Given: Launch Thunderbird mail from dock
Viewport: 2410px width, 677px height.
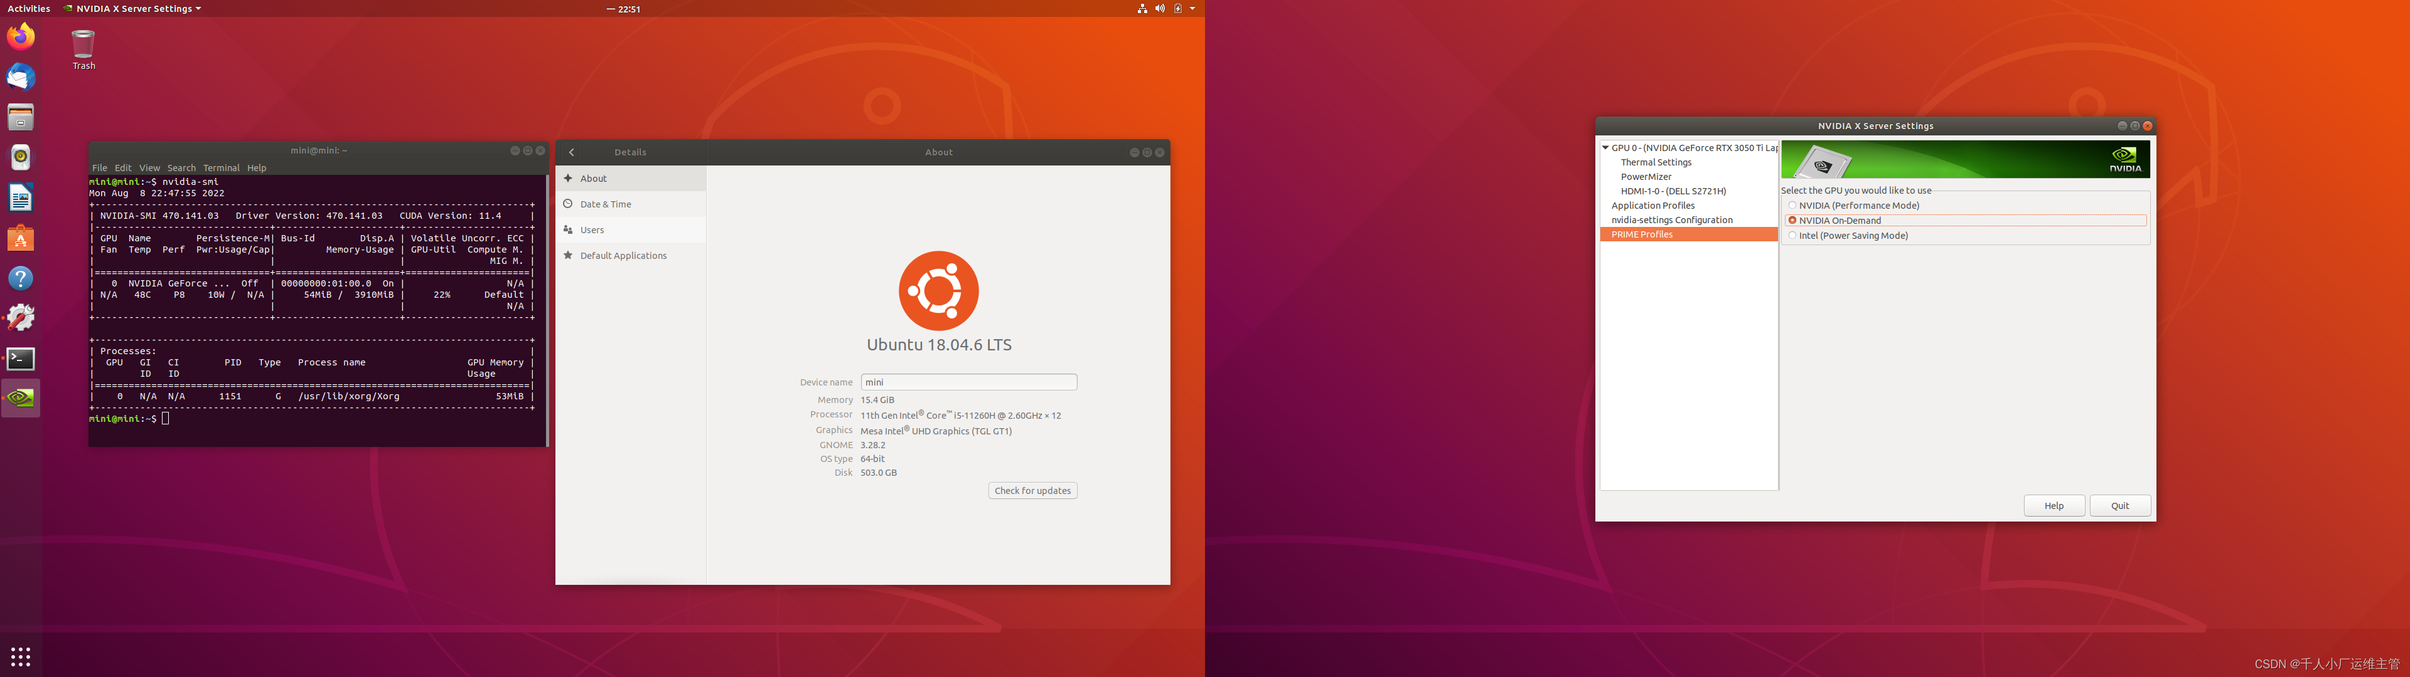Looking at the screenshot, I should click(x=21, y=78).
